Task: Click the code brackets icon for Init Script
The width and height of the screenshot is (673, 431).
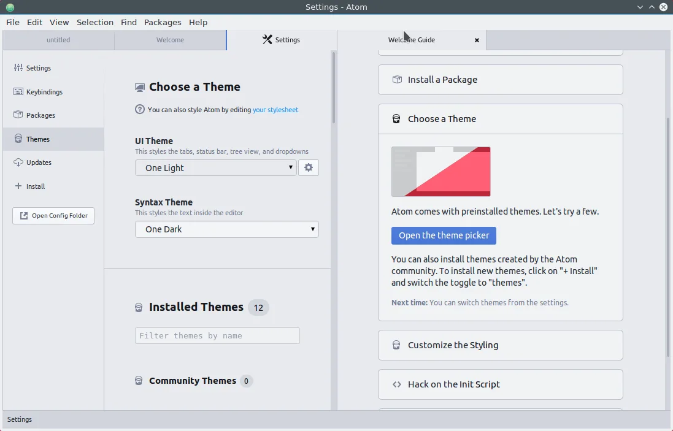Action: (x=396, y=384)
